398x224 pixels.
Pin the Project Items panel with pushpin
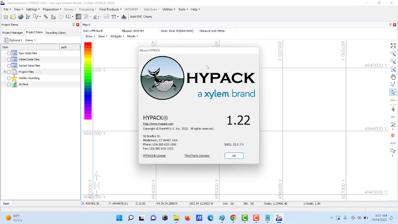coord(73,25)
